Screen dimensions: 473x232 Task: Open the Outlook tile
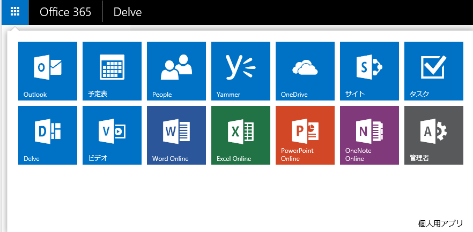[48, 71]
